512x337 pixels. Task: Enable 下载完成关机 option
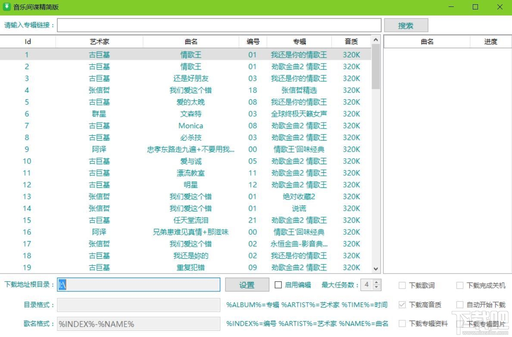click(x=459, y=285)
